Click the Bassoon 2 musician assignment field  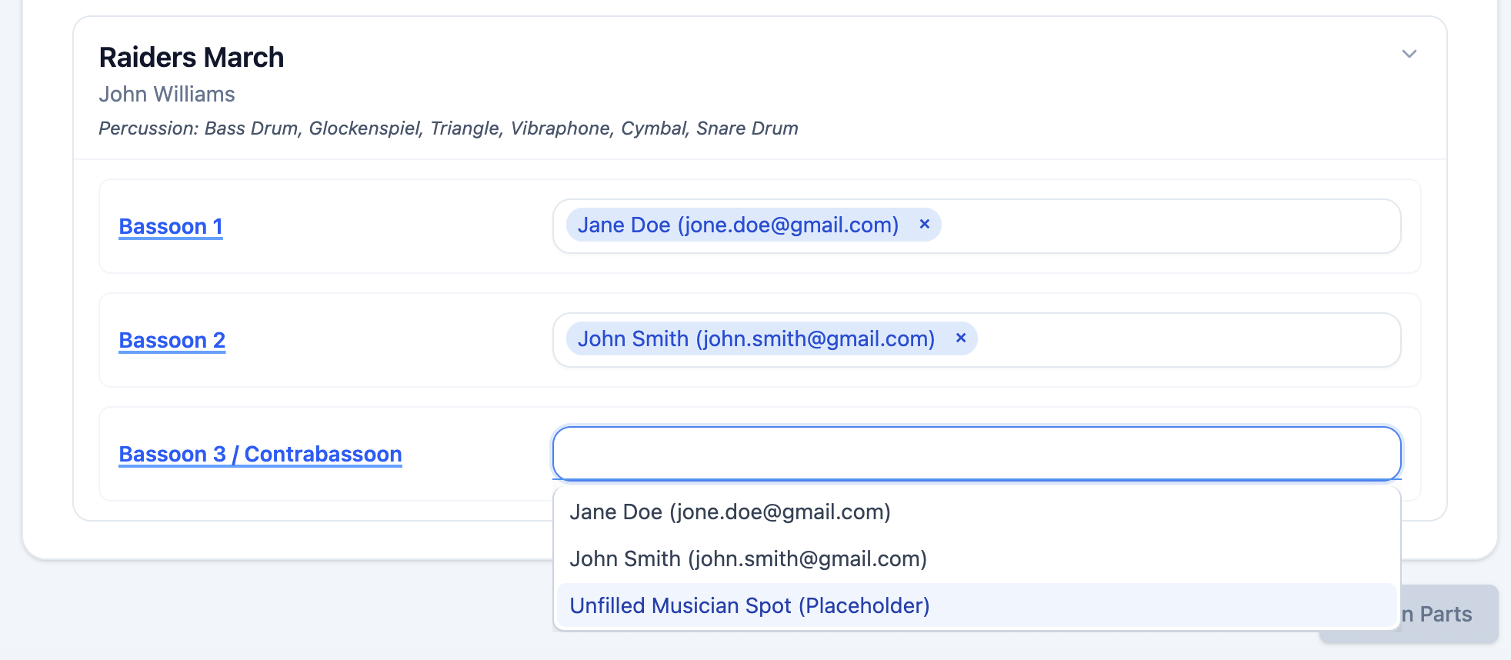(976, 340)
